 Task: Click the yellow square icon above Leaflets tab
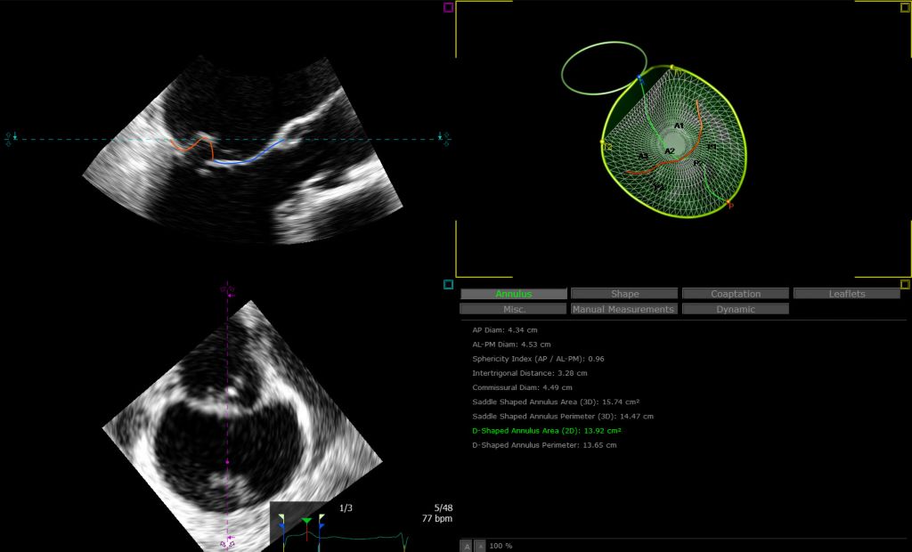(905, 284)
